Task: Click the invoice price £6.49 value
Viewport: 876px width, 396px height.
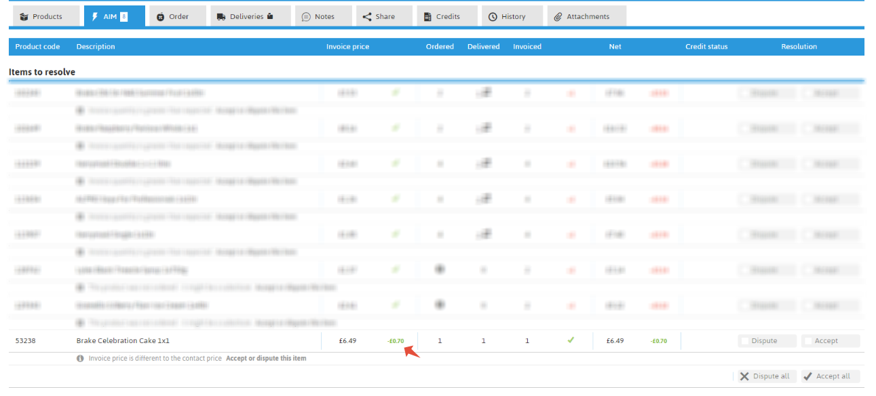Action: tap(347, 341)
